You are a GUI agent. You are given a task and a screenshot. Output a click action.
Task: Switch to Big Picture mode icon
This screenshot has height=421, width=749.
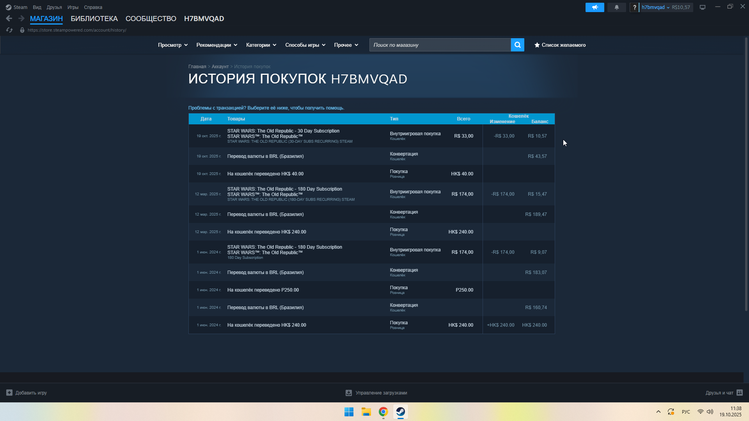pos(702,7)
